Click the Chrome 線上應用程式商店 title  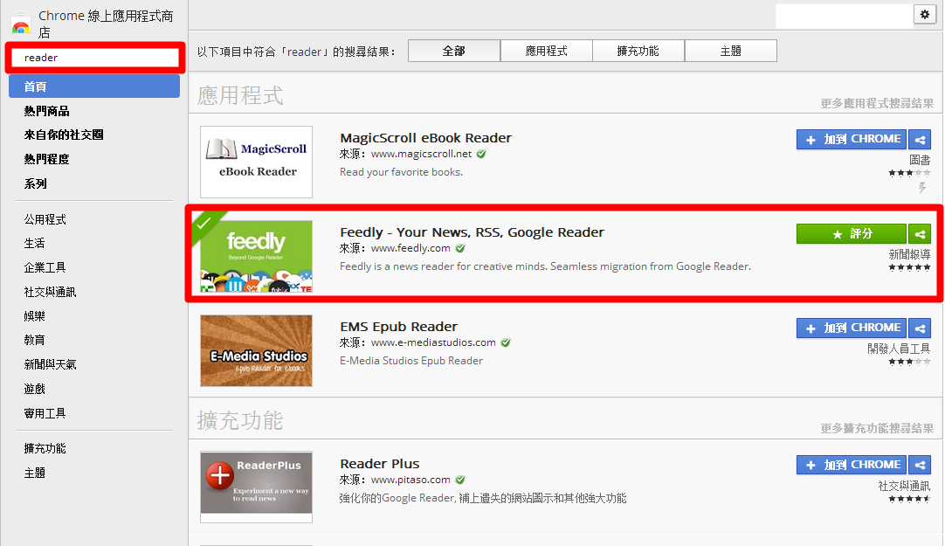click(x=106, y=24)
